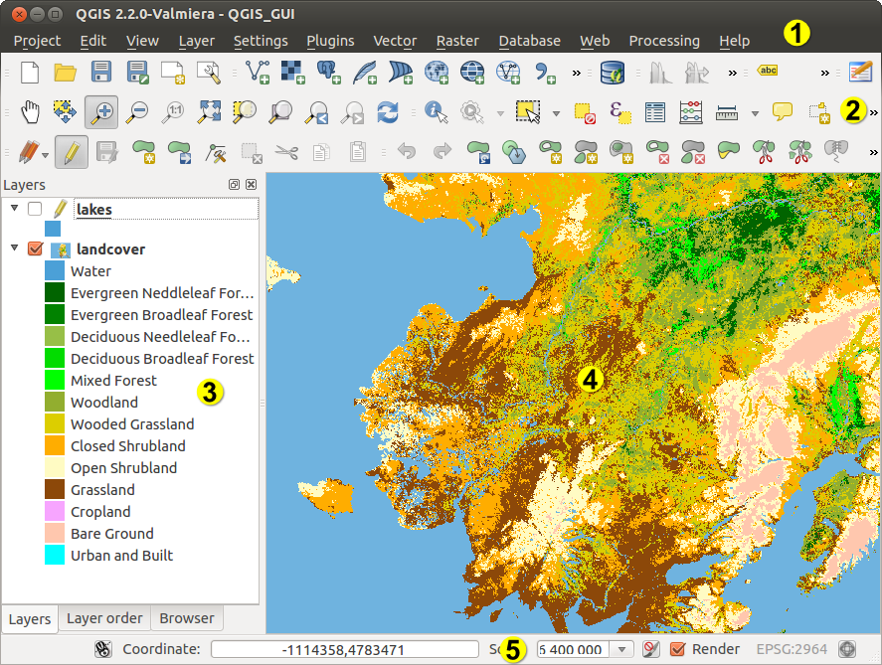Click the Toggle Editing pencil icon
Viewport: 882px width, 665px height.
coord(71,153)
